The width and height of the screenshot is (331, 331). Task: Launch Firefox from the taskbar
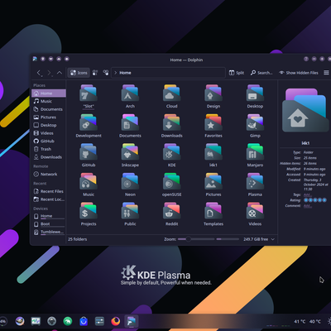(x=116, y=321)
